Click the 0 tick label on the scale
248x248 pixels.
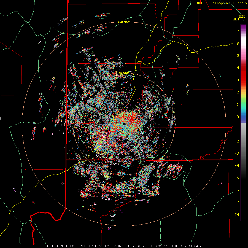[x=238, y=117]
